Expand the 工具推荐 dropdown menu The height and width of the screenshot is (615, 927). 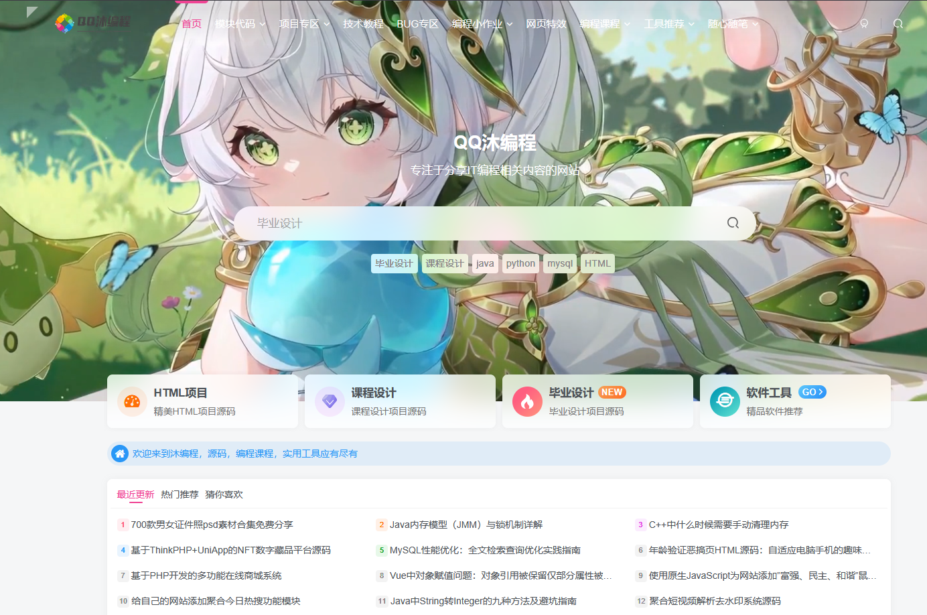tap(669, 24)
